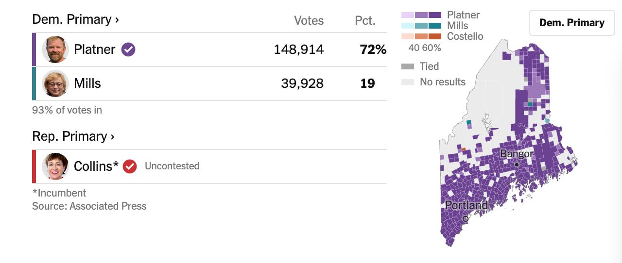Click Collins's candidate photo

tap(55, 166)
